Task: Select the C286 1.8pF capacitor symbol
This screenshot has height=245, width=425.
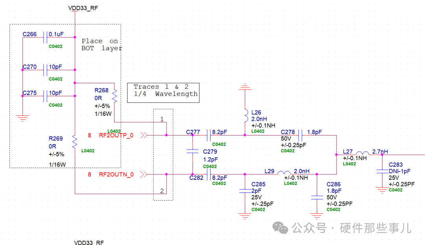Action: pyautogui.click(x=316, y=198)
